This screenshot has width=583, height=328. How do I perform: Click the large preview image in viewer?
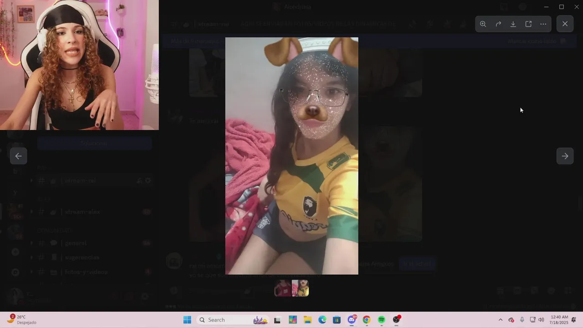pos(291,156)
